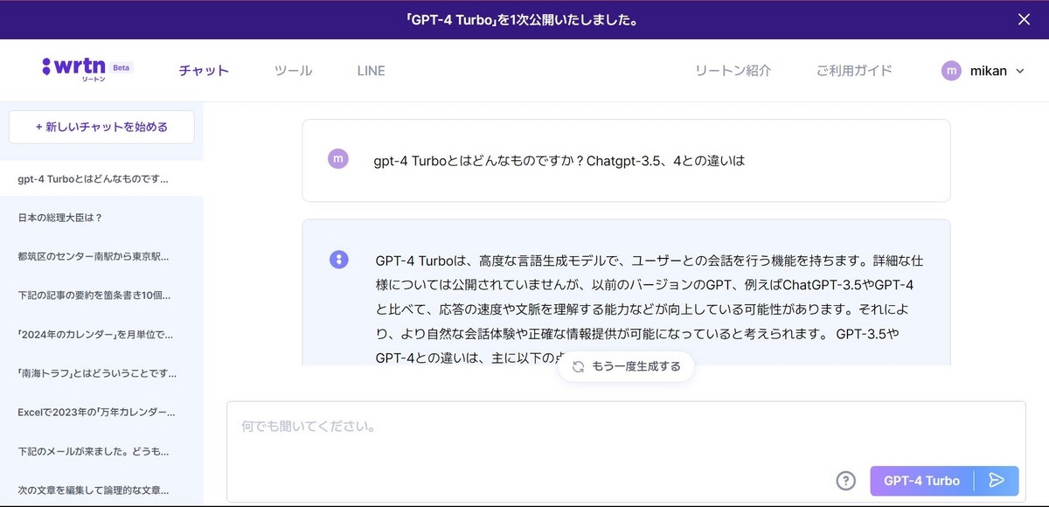Select the GPT-4 Turbo model button
1049x507 pixels.
pyautogui.click(x=922, y=481)
